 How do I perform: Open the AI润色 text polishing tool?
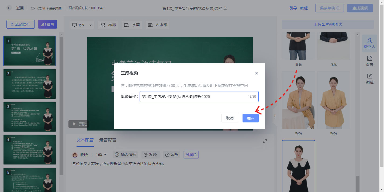click(191, 154)
